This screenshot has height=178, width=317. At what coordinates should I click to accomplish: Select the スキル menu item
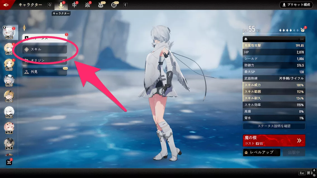point(45,49)
